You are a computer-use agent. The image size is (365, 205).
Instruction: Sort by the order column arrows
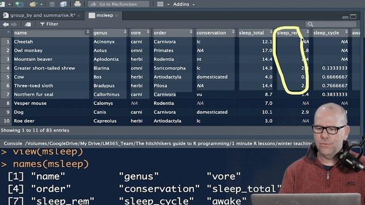(191, 32)
